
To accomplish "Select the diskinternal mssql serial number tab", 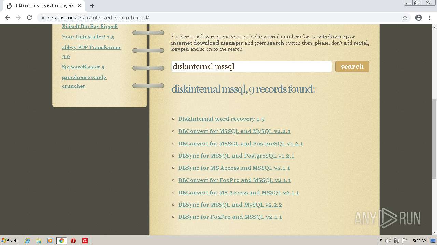I will (x=44, y=6).
